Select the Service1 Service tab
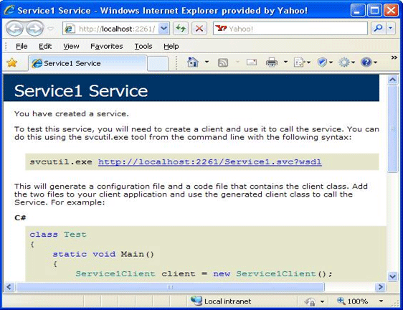This screenshot has width=403, height=310. pyautogui.click(x=87, y=63)
